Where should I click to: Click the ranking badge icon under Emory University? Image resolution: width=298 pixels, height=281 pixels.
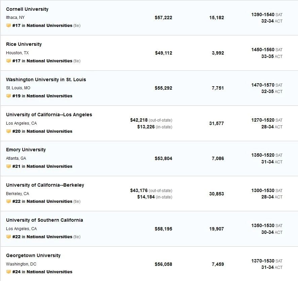click(8, 166)
